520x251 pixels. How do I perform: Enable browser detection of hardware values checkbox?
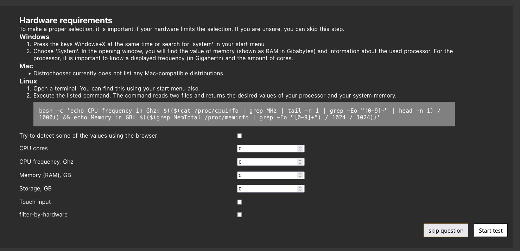pos(240,136)
